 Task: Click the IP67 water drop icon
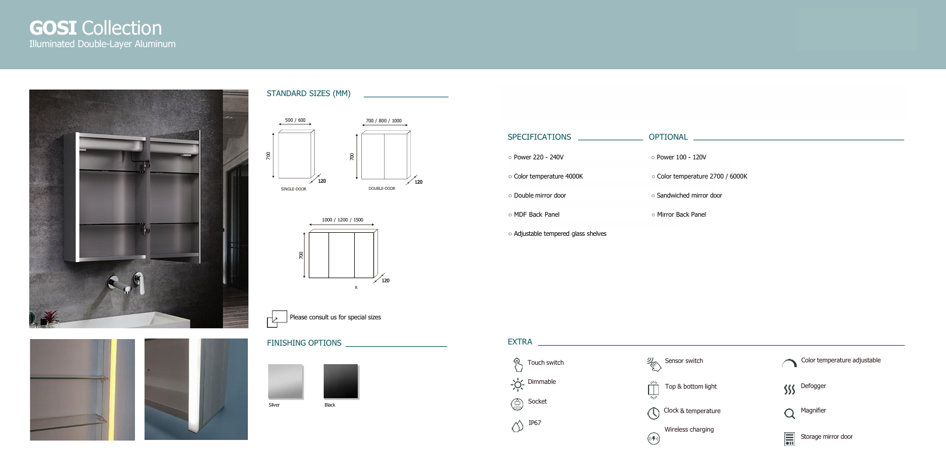tap(517, 426)
